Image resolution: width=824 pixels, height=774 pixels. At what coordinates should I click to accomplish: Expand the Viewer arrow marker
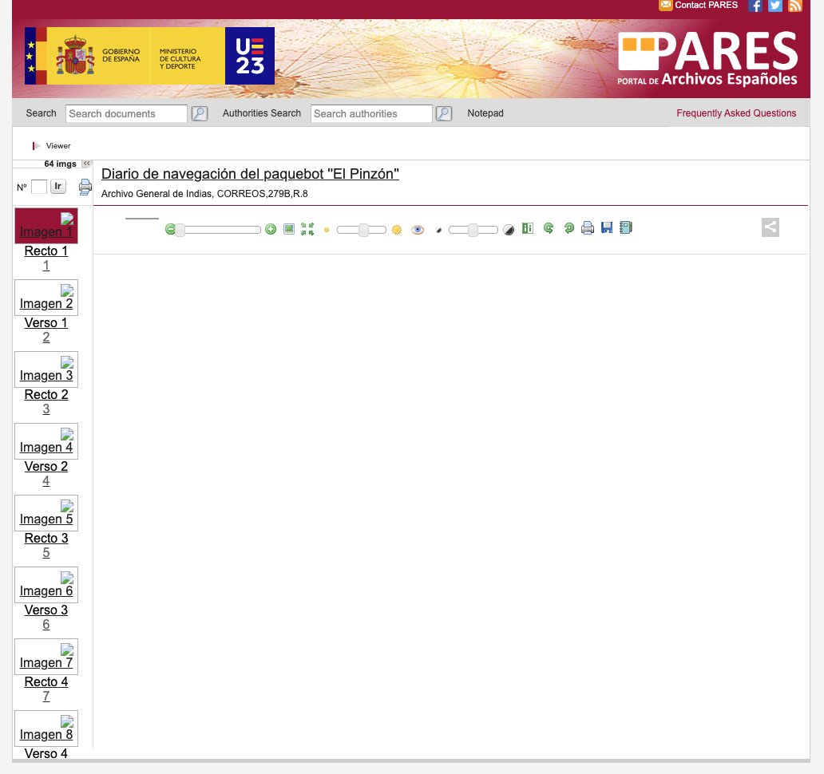coord(36,145)
